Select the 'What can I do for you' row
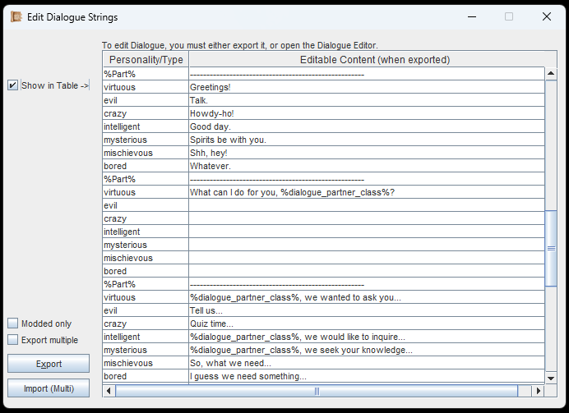Screen dimensions: 569x413 click(x=365, y=192)
